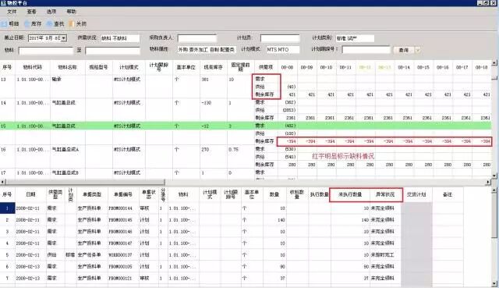Click the 供需项 column header
Image resolution: width=499 pixels, height=288 pixels.
click(266, 67)
